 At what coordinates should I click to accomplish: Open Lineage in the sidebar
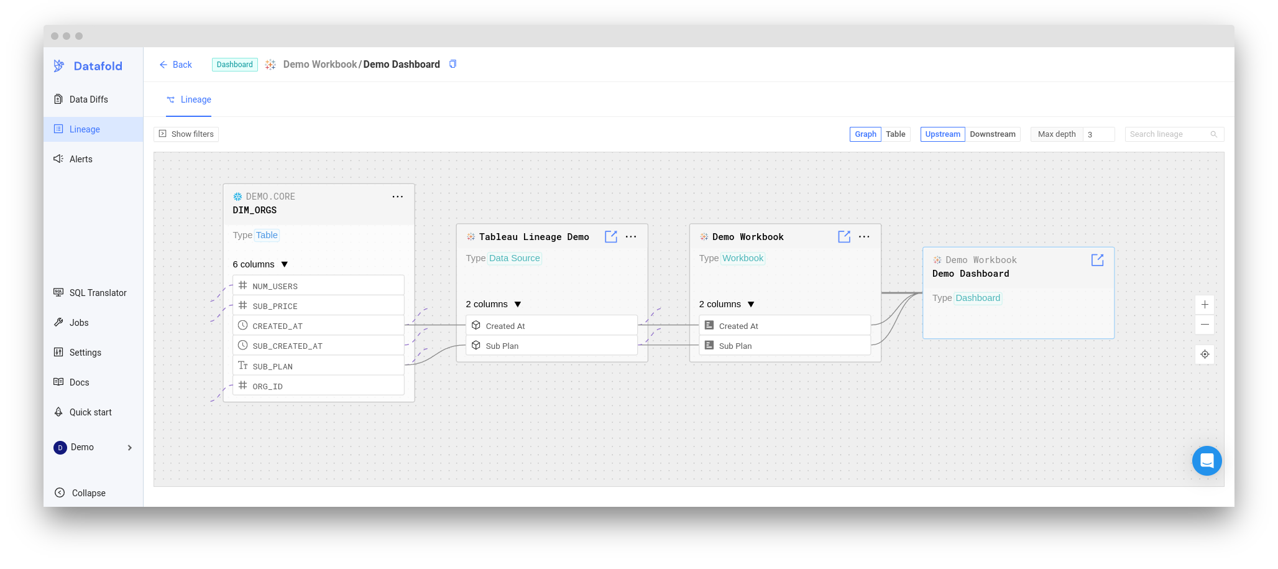click(93, 129)
